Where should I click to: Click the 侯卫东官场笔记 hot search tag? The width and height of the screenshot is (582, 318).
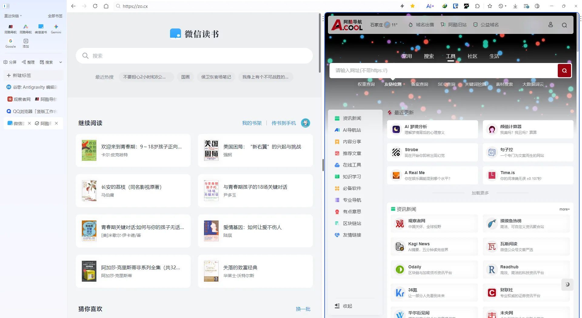[x=216, y=77]
